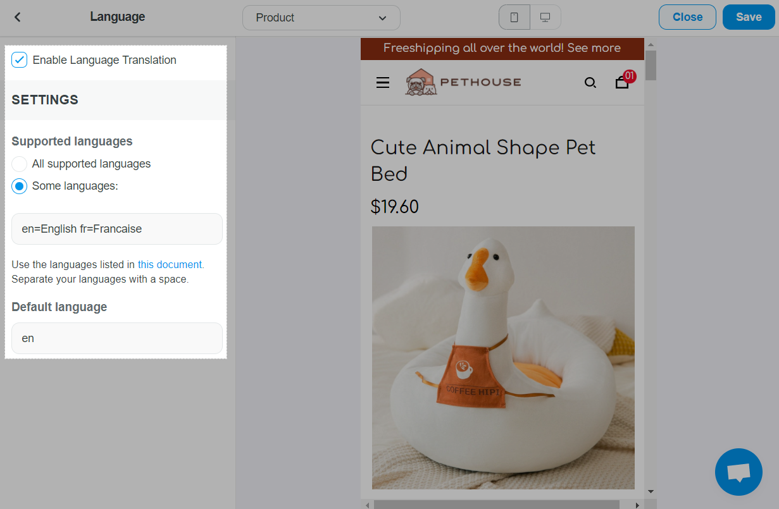Click the Pethouse logo
The width and height of the screenshot is (779, 509).
(463, 82)
